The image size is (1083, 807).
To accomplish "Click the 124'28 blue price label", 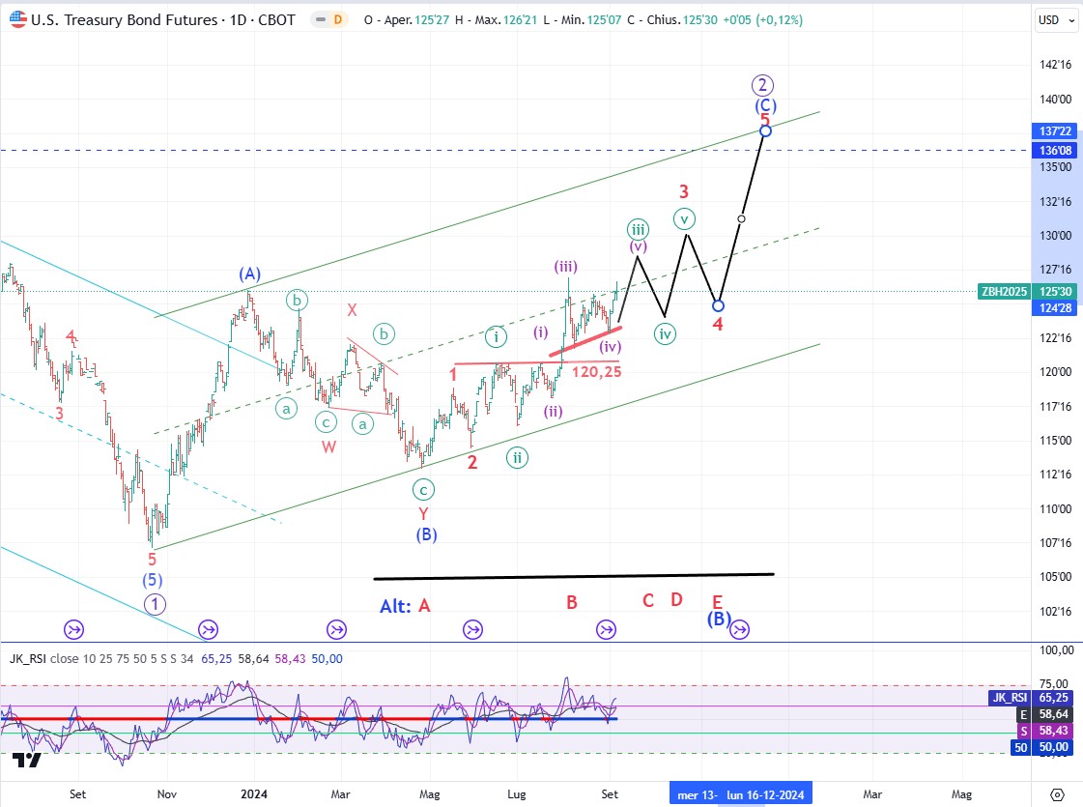I will [x=1055, y=308].
